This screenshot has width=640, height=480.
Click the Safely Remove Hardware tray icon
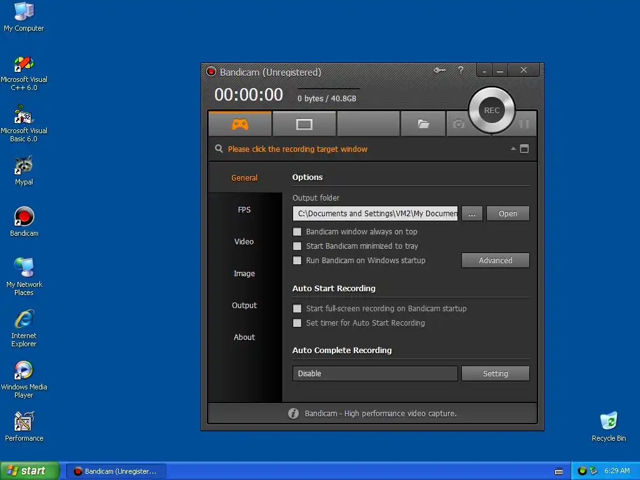pyautogui.click(x=594, y=471)
